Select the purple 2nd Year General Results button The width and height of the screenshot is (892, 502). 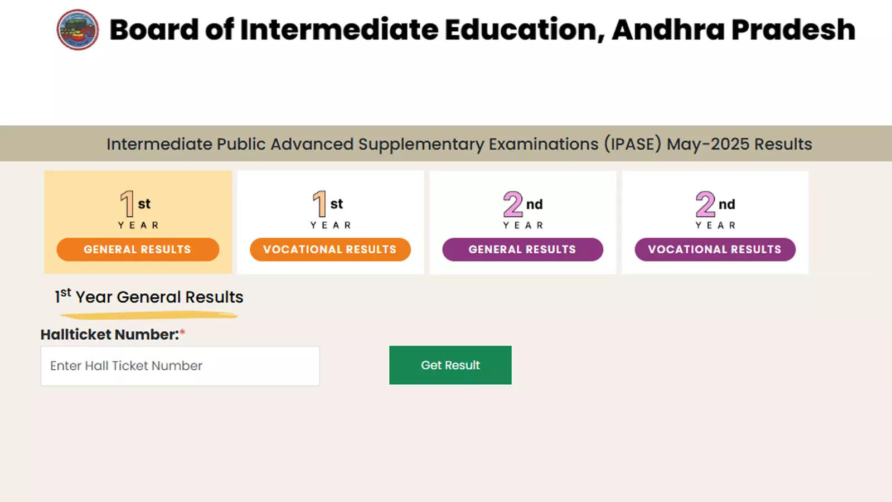(522, 249)
